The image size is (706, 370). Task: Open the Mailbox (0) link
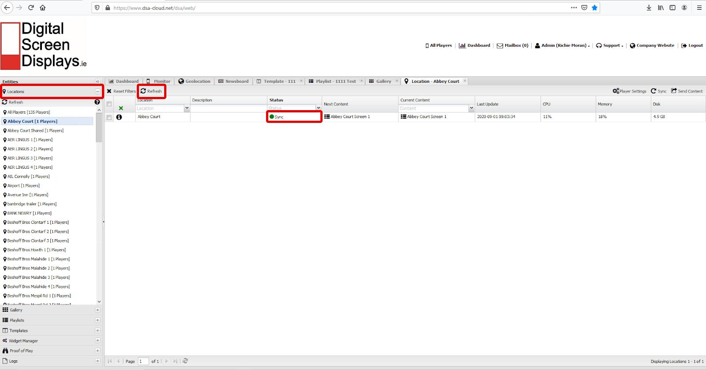513,45
